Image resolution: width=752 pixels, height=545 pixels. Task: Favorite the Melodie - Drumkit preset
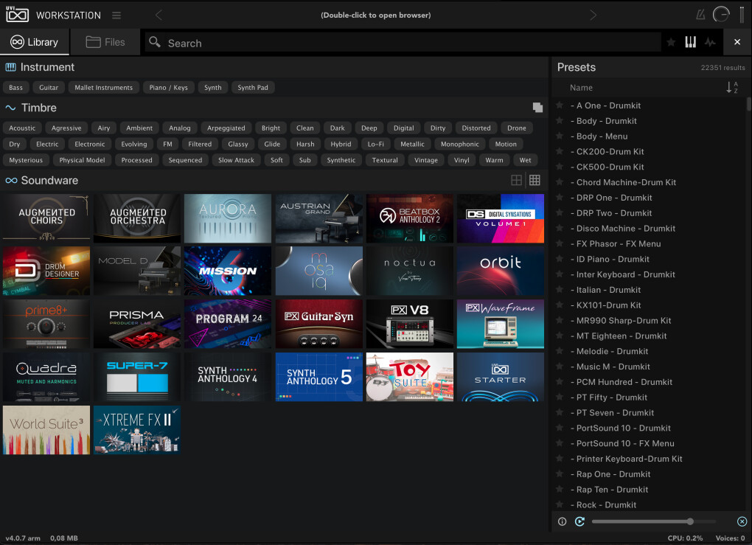tap(559, 351)
